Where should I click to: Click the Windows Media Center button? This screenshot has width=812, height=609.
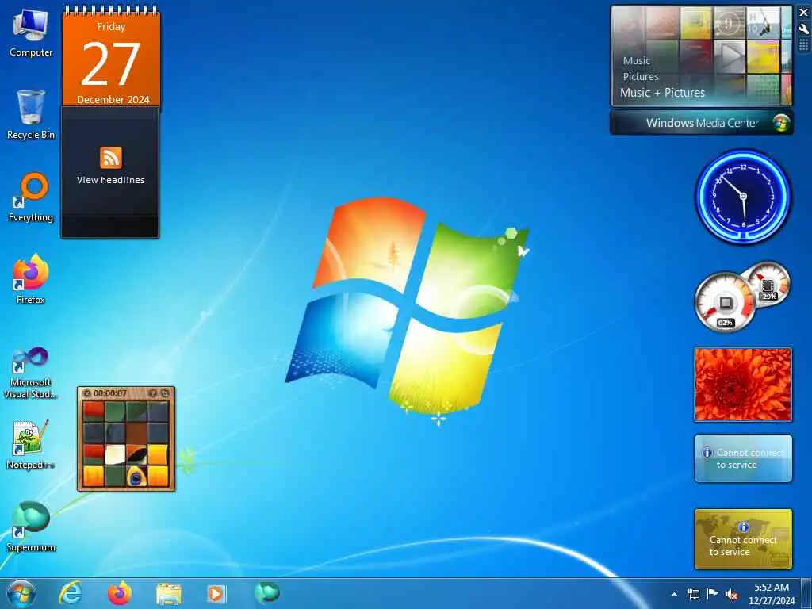702,123
